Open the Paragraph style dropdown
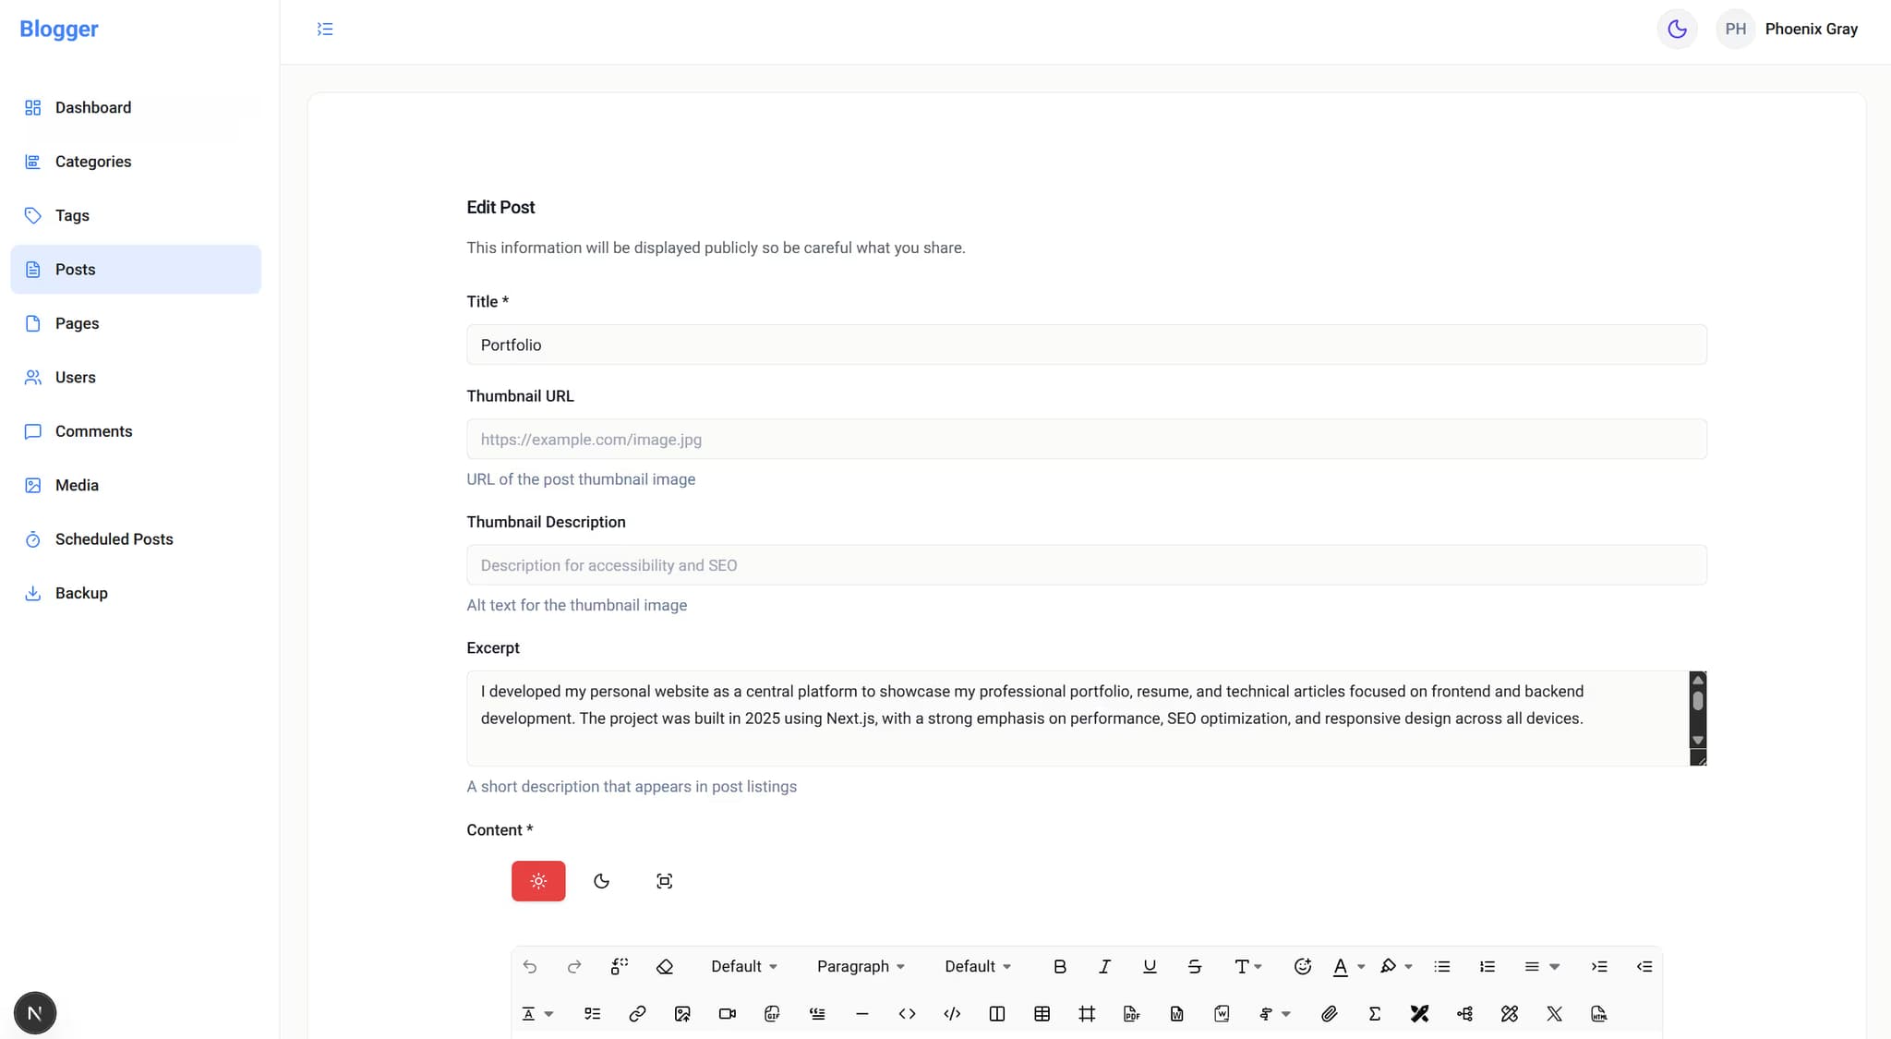This screenshot has height=1039, width=1891. [x=861, y=966]
